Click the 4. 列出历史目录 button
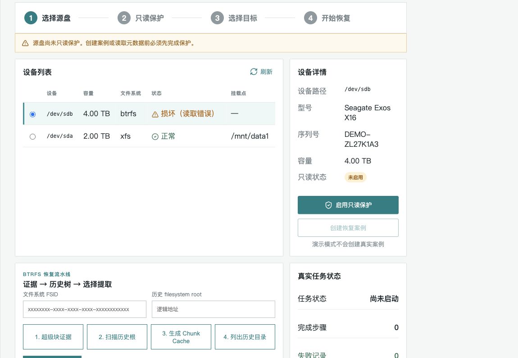This screenshot has height=358, width=518. pyautogui.click(x=245, y=337)
